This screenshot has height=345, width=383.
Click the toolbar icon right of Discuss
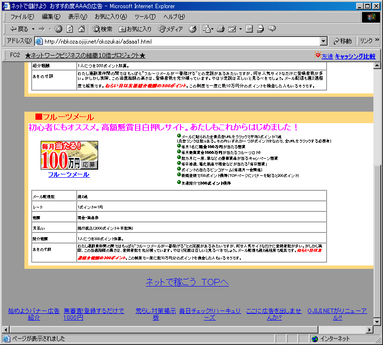pos(260,29)
